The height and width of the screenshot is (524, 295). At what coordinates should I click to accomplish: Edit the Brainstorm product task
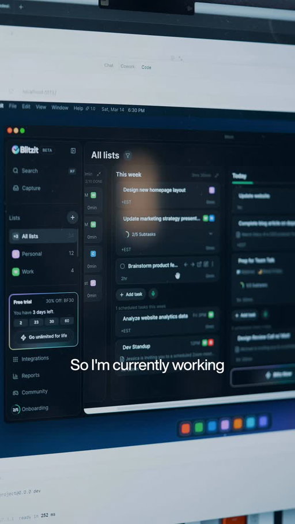point(206,265)
